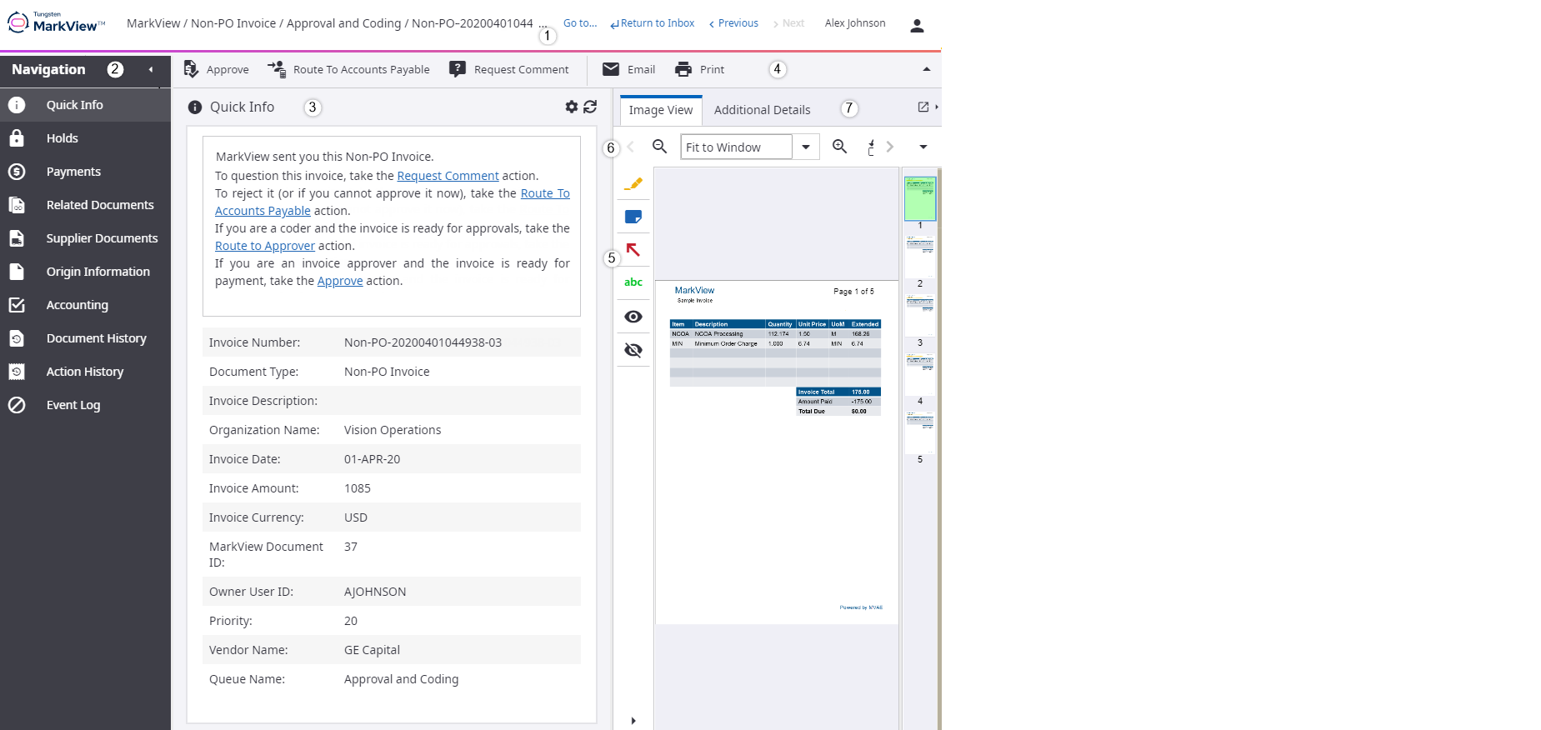The image size is (1541, 730).
Task: Click owner user ID AJOHNSON value
Action: [375, 592]
